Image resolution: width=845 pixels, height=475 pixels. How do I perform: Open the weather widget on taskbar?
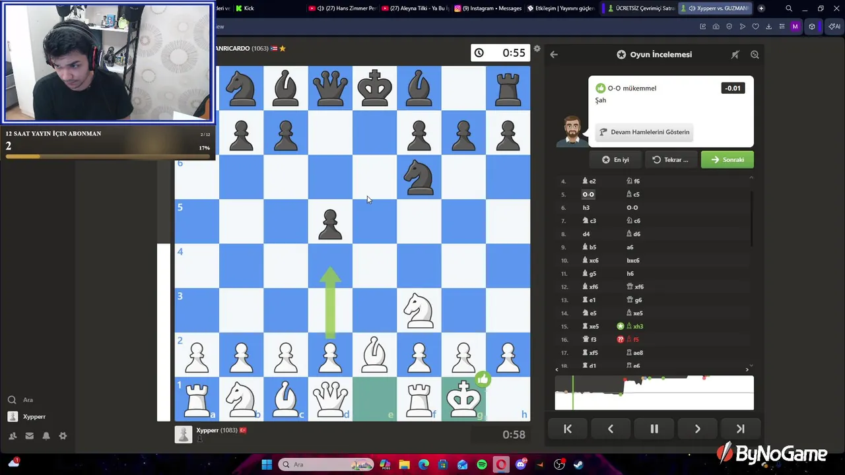(x=14, y=462)
